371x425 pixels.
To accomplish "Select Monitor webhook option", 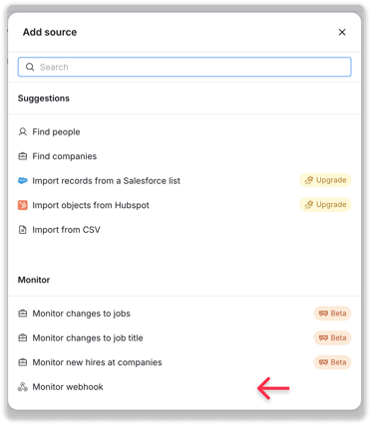I will click(185, 387).
